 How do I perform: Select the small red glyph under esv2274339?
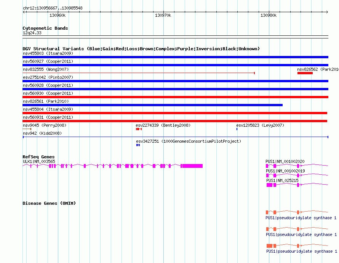click(x=139, y=129)
